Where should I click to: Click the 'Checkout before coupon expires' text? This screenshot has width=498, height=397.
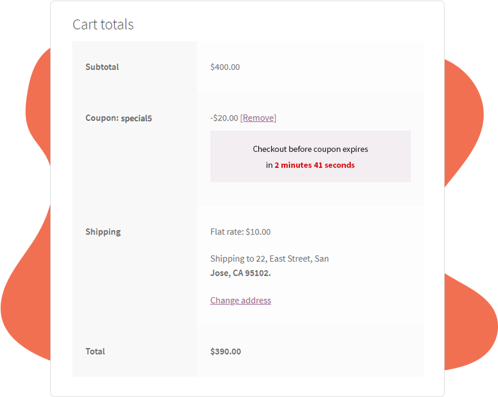pyautogui.click(x=310, y=149)
